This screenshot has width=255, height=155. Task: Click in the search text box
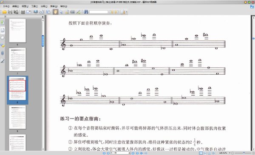coord(99,12)
